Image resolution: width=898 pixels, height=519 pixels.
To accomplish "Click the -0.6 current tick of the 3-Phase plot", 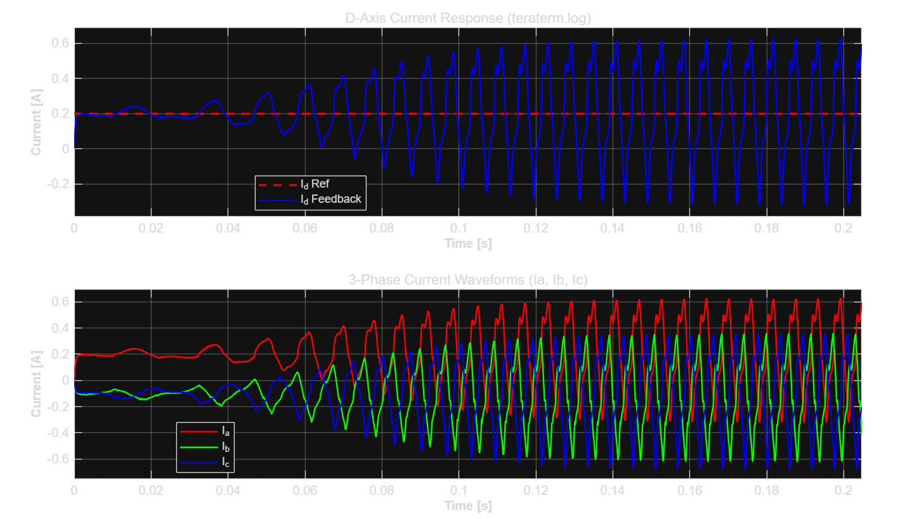I will pyautogui.click(x=58, y=459).
